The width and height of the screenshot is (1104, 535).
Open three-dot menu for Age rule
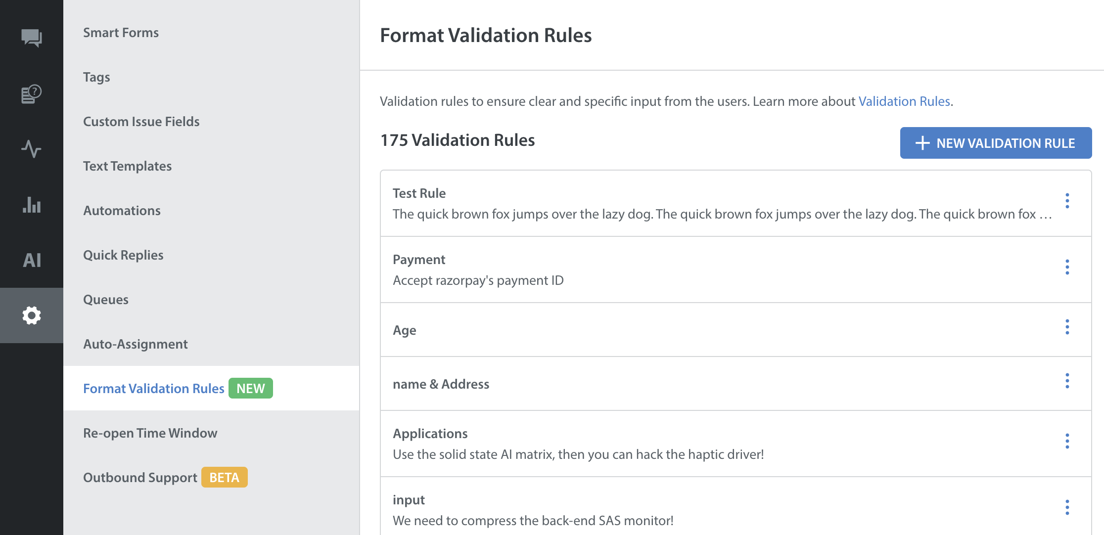[1067, 327]
